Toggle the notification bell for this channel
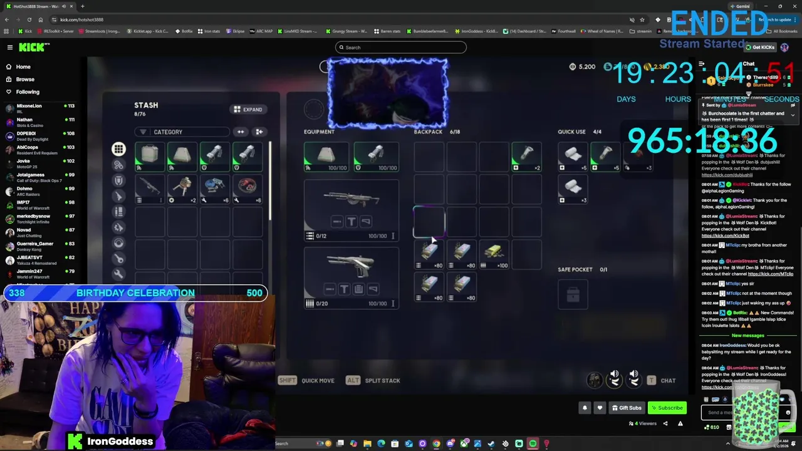802x451 pixels. [585, 408]
